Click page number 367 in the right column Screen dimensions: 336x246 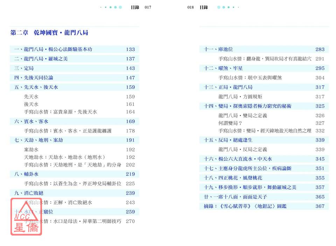(x=320, y=206)
